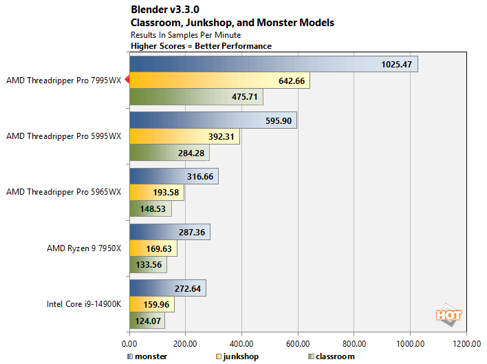Click the 169.63 bar value

coord(159,249)
